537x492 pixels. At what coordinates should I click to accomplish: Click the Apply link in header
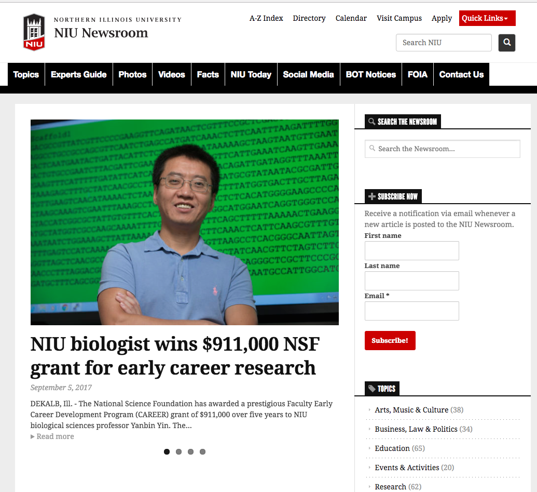[x=442, y=18]
